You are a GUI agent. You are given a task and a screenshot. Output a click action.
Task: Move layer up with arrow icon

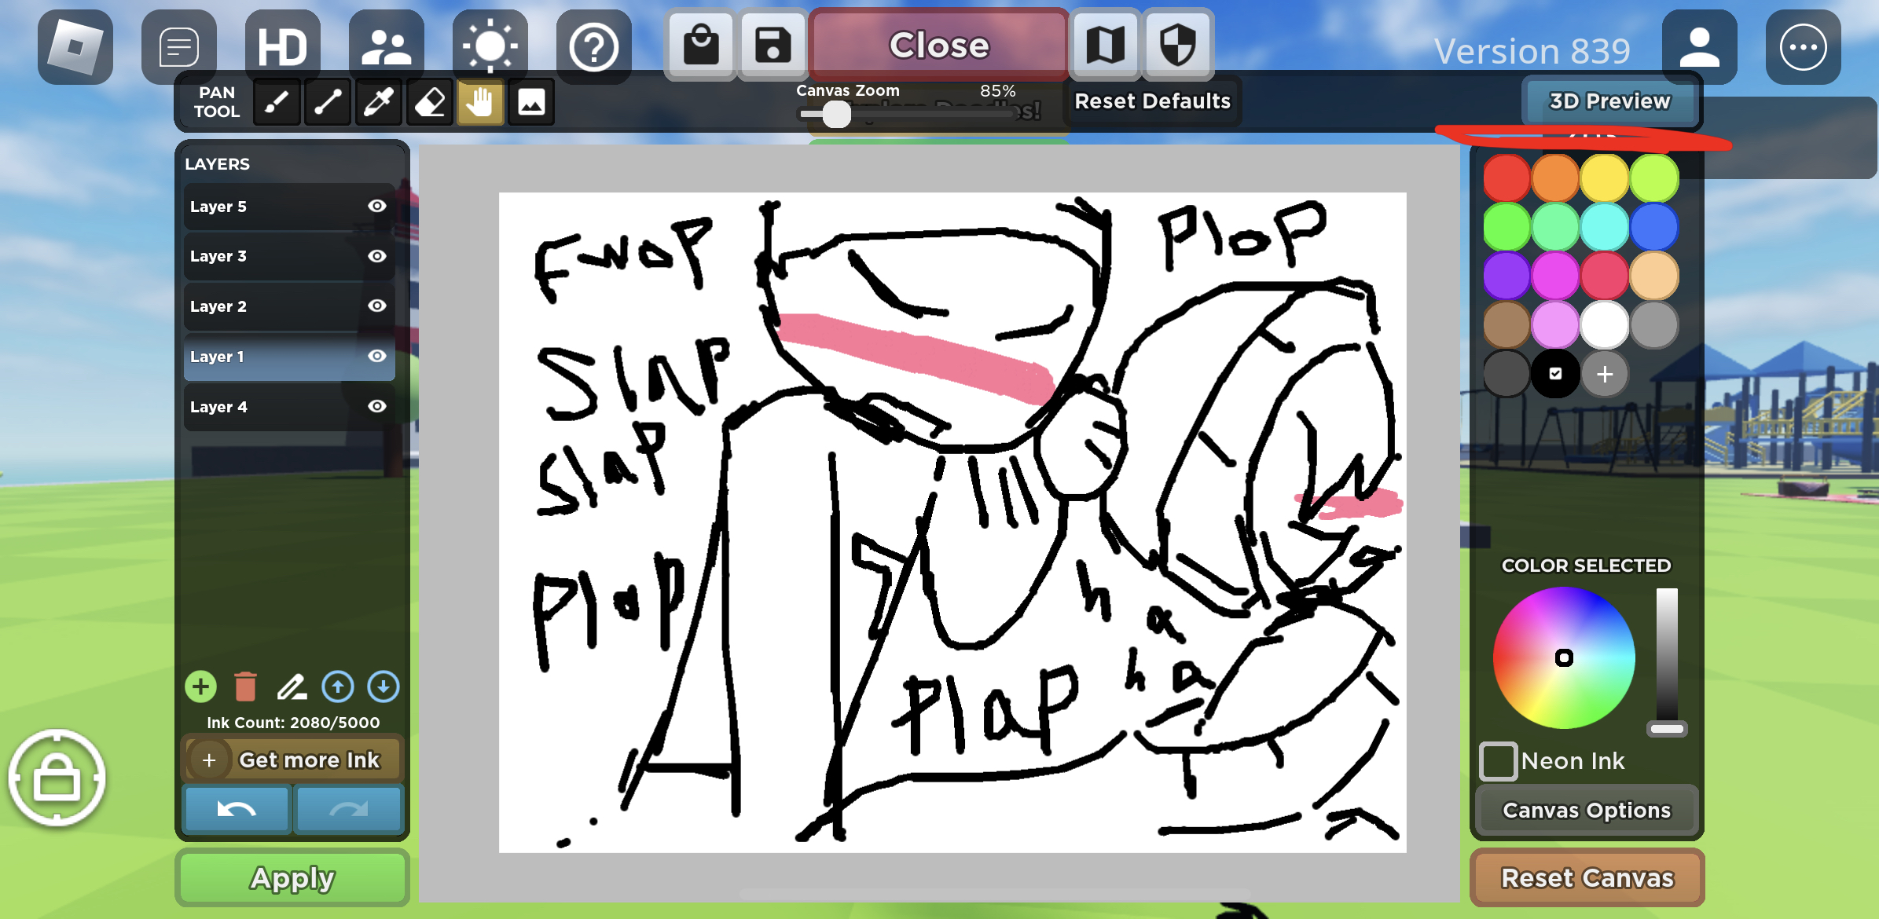338,687
